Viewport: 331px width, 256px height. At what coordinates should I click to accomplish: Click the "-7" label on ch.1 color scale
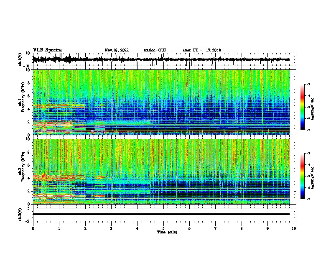[x=308, y=130]
